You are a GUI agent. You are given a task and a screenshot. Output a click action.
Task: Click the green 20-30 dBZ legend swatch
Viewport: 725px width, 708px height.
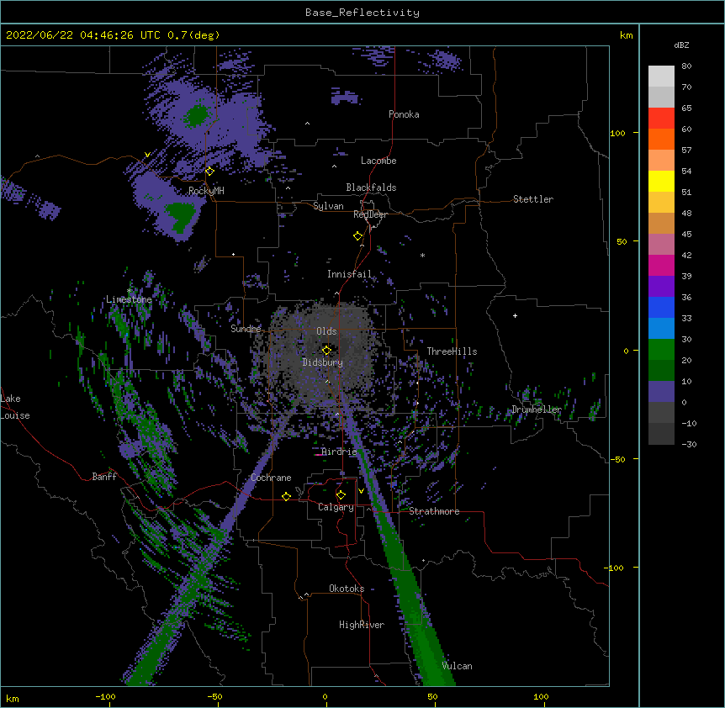tap(661, 350)
